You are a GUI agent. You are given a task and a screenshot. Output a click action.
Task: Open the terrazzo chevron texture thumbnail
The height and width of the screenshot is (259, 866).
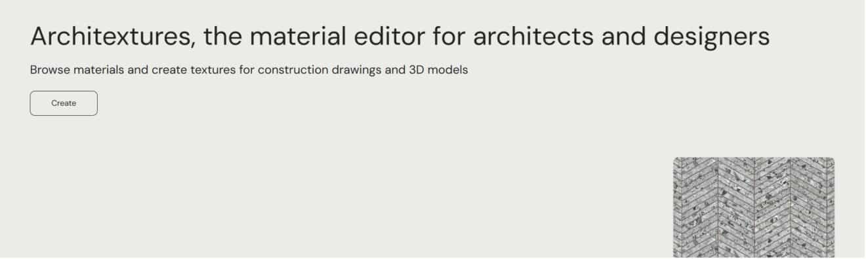[754, 208]
